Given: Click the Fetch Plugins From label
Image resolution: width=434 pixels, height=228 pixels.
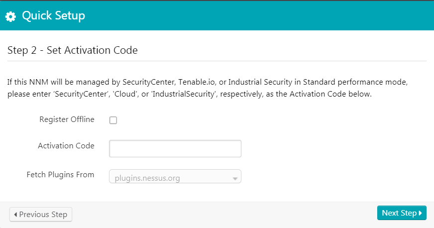Looking at the screenshot, I should [60, 175].
